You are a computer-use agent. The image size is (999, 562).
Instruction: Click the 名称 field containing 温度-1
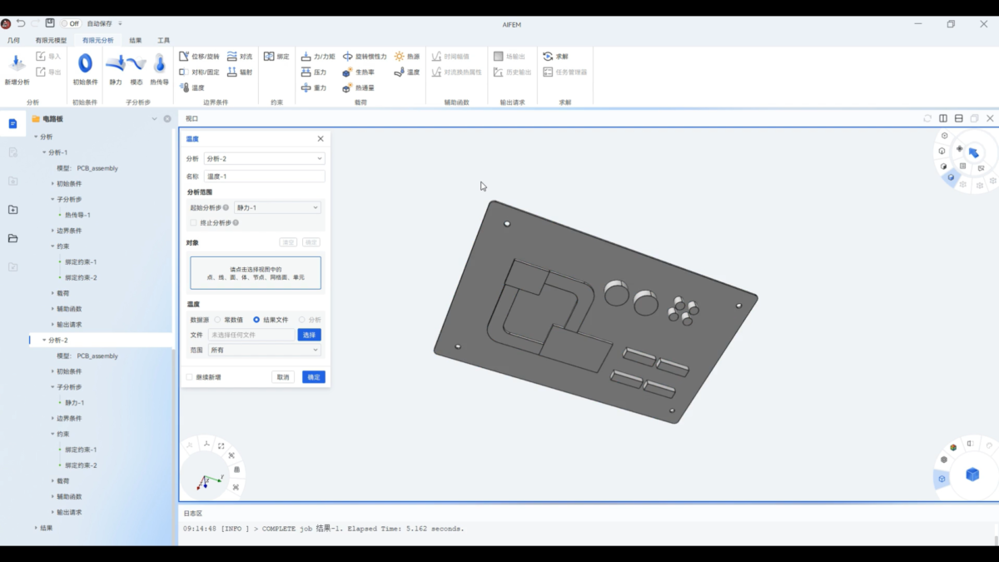tap(264, 177)
